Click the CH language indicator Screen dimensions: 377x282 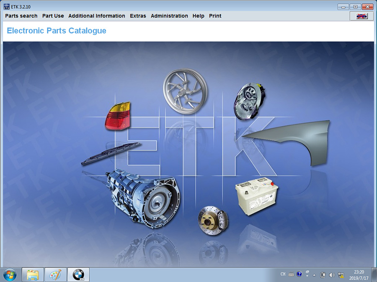tap(283, 274)
